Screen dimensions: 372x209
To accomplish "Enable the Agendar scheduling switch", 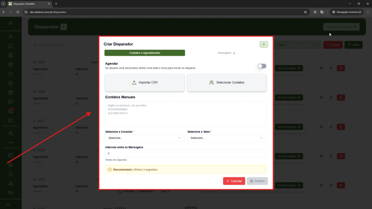I will pos(262,66).
